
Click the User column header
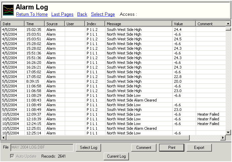(75, 24)
